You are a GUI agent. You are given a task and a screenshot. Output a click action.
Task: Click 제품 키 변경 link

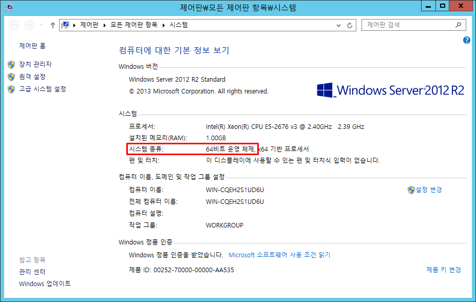point(444,270)
